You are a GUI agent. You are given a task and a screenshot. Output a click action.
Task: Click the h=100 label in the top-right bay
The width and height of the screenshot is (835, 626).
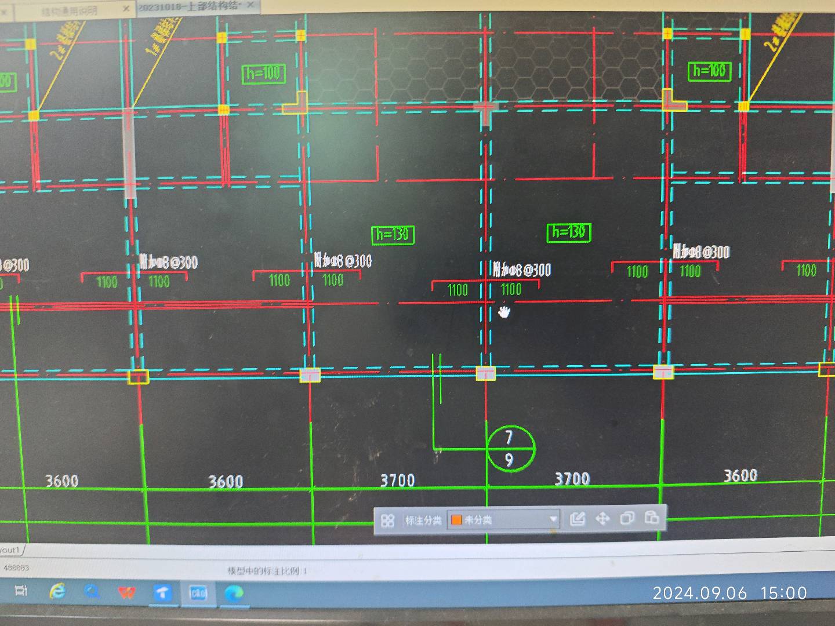click(x=709, y=71)
